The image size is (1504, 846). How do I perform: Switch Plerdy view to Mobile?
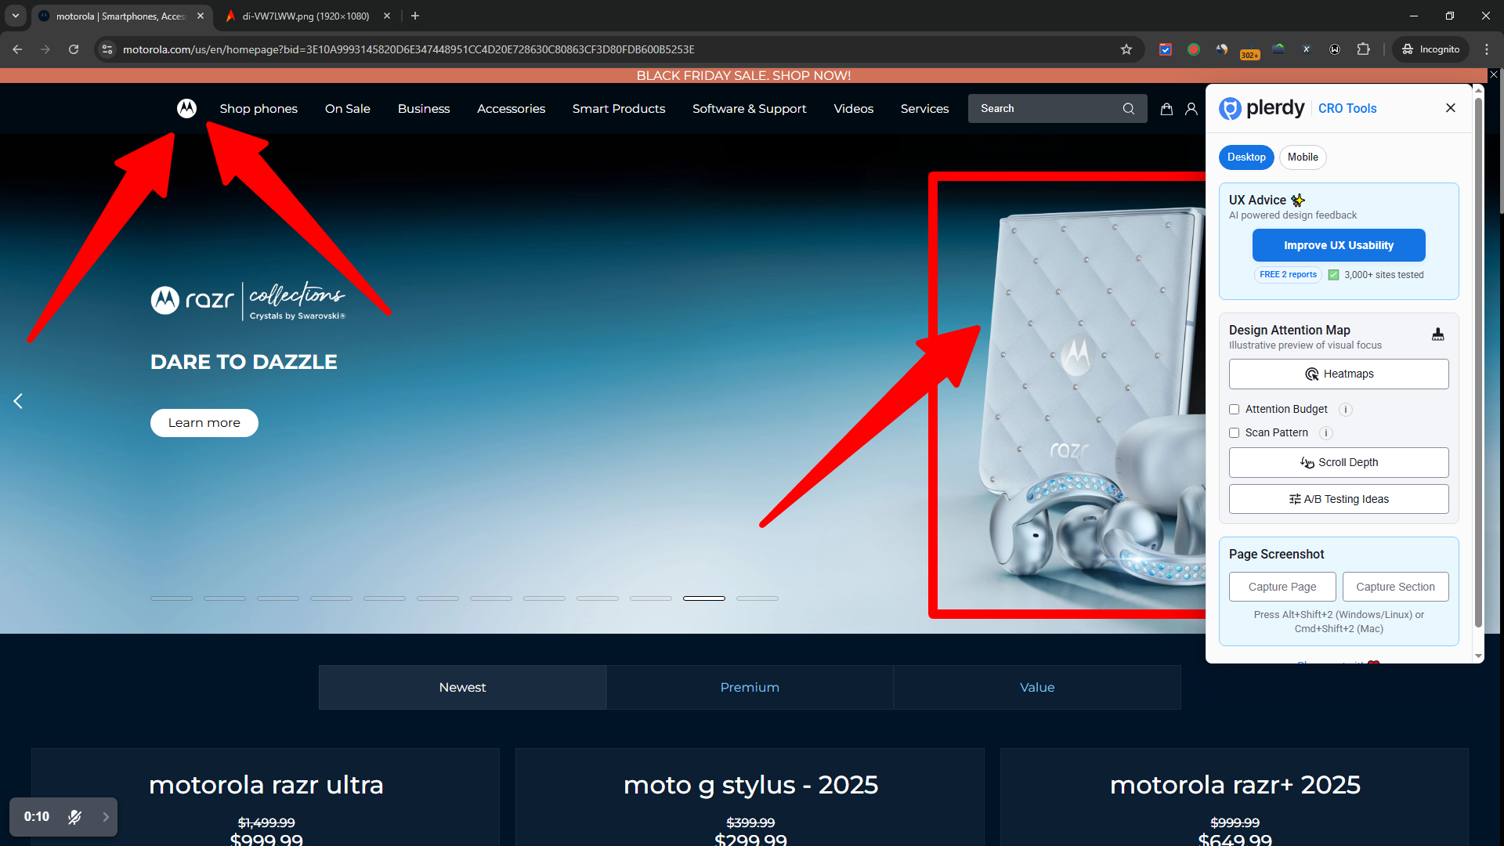[1303, 157]
